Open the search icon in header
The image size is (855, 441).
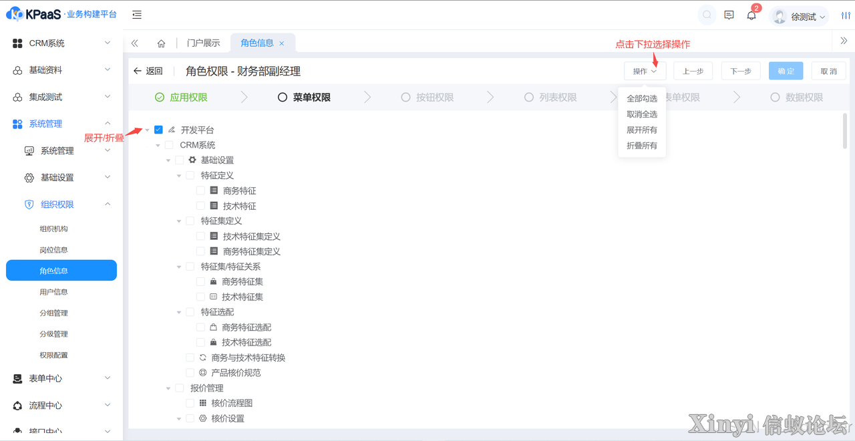[x=707, y=15]
